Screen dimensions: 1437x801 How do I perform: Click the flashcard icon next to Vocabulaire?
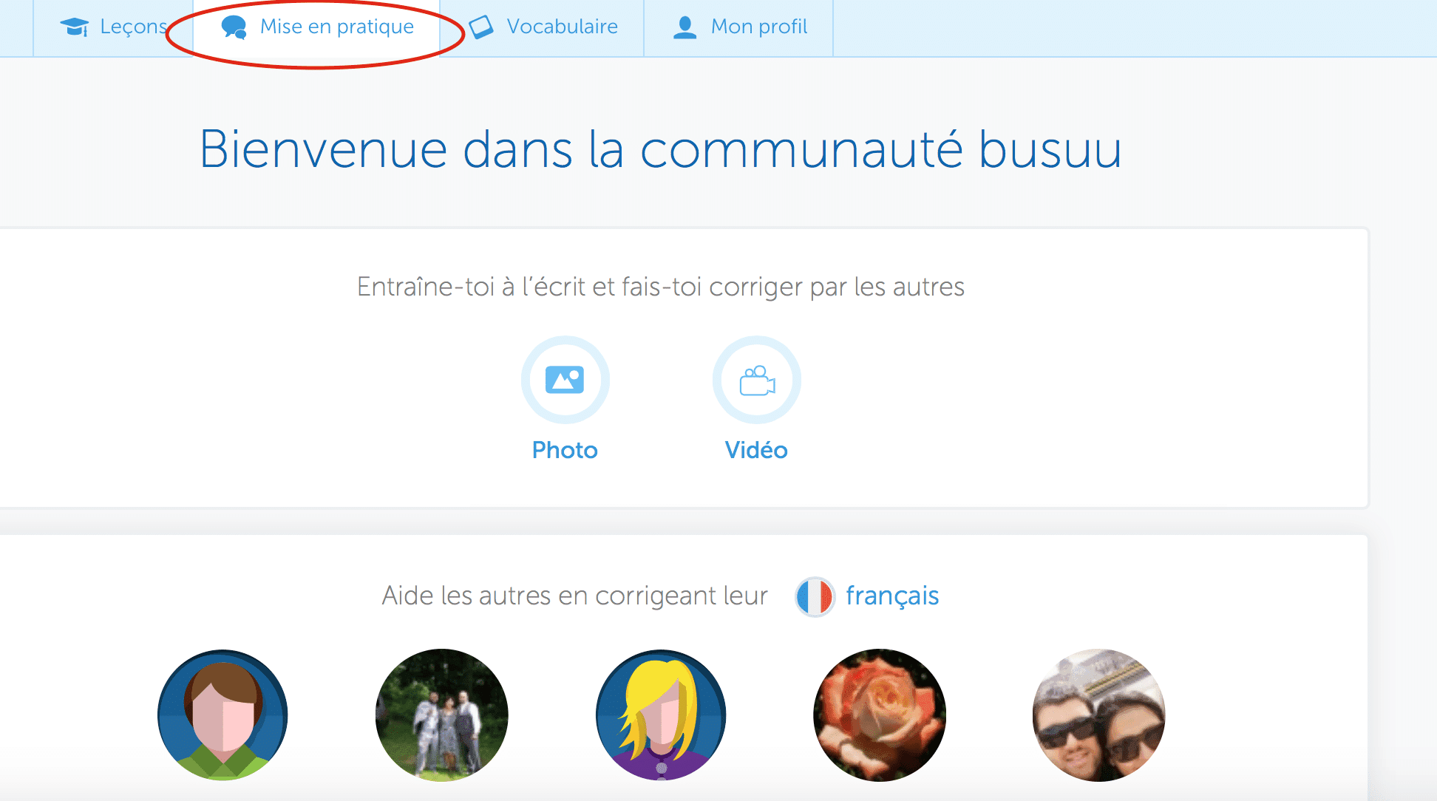(481, 27)
